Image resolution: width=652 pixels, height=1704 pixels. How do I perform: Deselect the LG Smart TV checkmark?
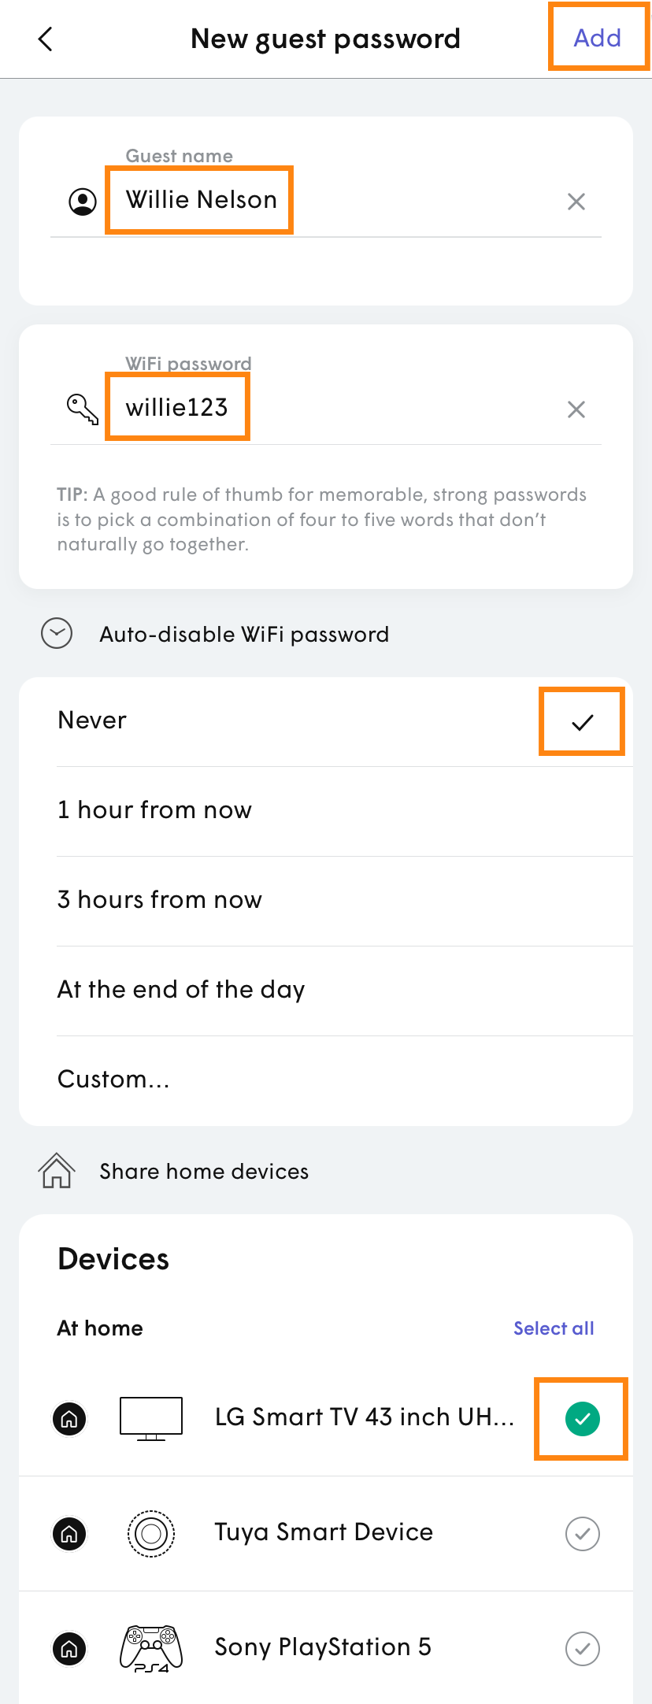pos(581,1418)
